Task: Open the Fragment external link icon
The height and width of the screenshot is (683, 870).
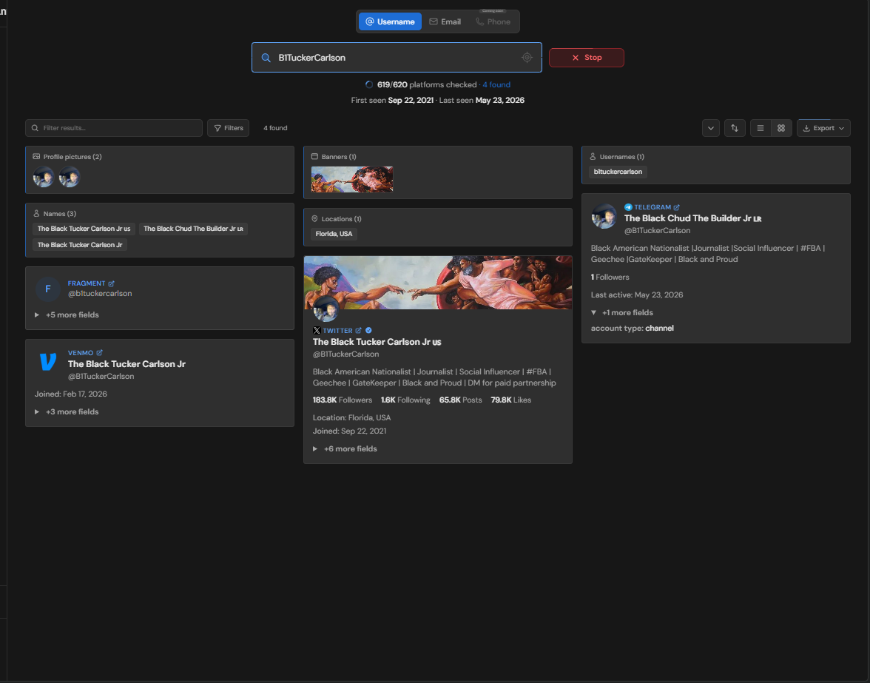Action: click(112, 283)
